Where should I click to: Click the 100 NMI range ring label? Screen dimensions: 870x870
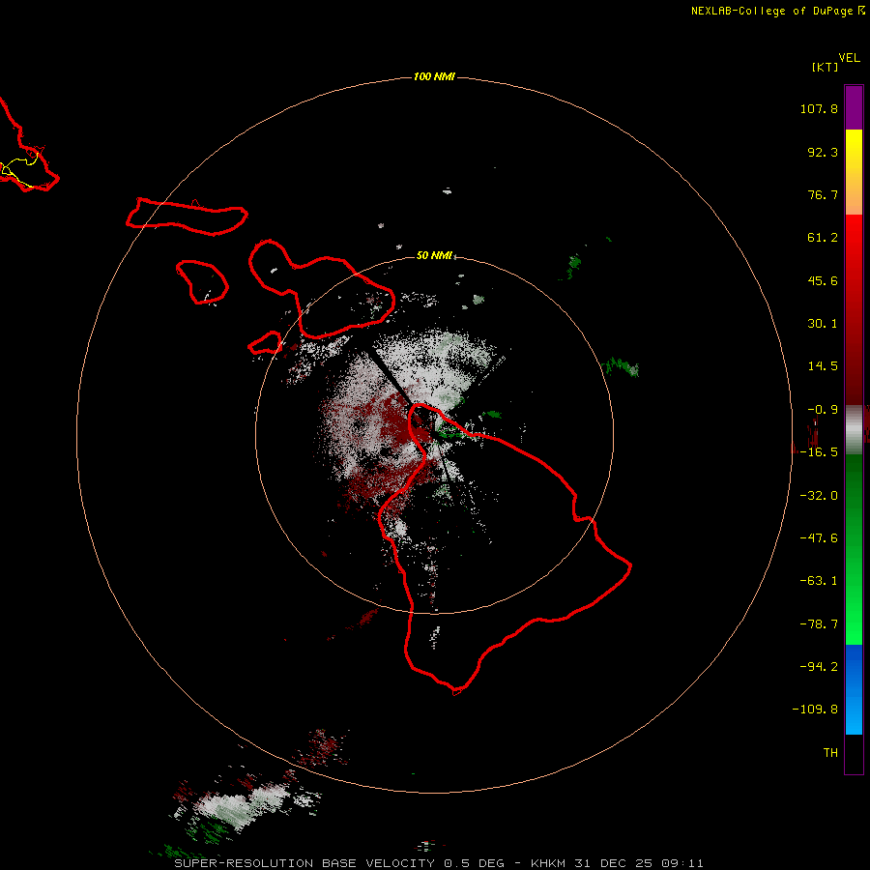tap(434, 76)
